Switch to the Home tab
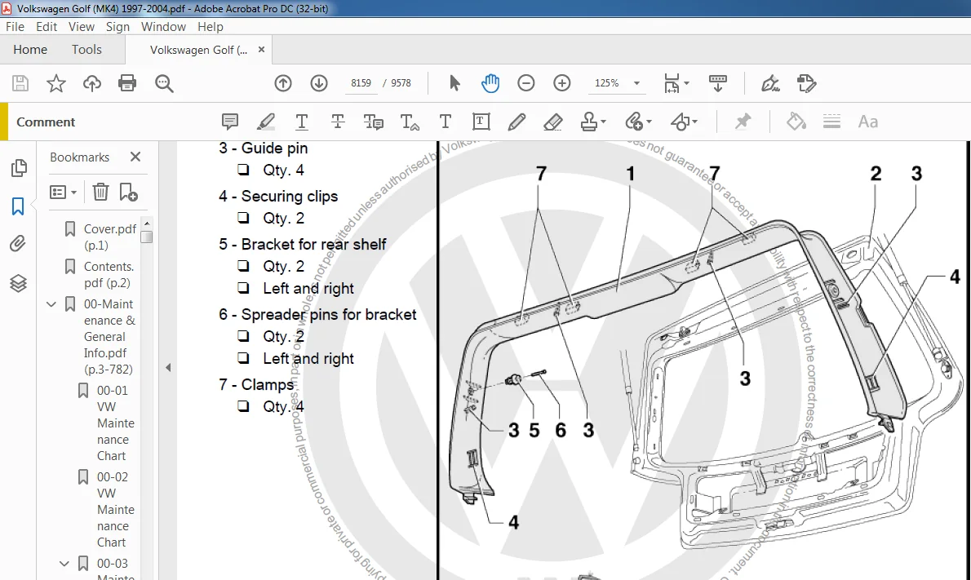Image resolution: width=971 pixels, height=580 pixels. tap(30, 50)
